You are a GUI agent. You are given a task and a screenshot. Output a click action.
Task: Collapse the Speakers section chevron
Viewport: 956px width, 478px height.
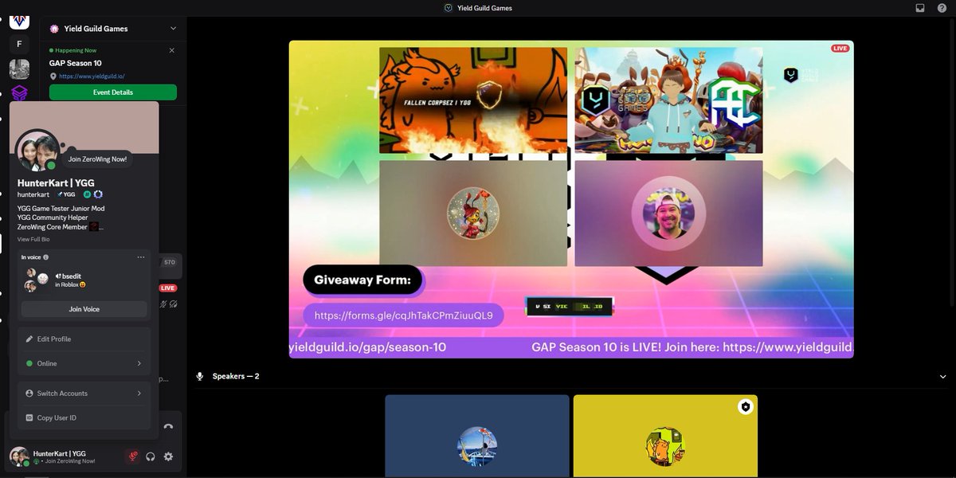click(942, 376)
